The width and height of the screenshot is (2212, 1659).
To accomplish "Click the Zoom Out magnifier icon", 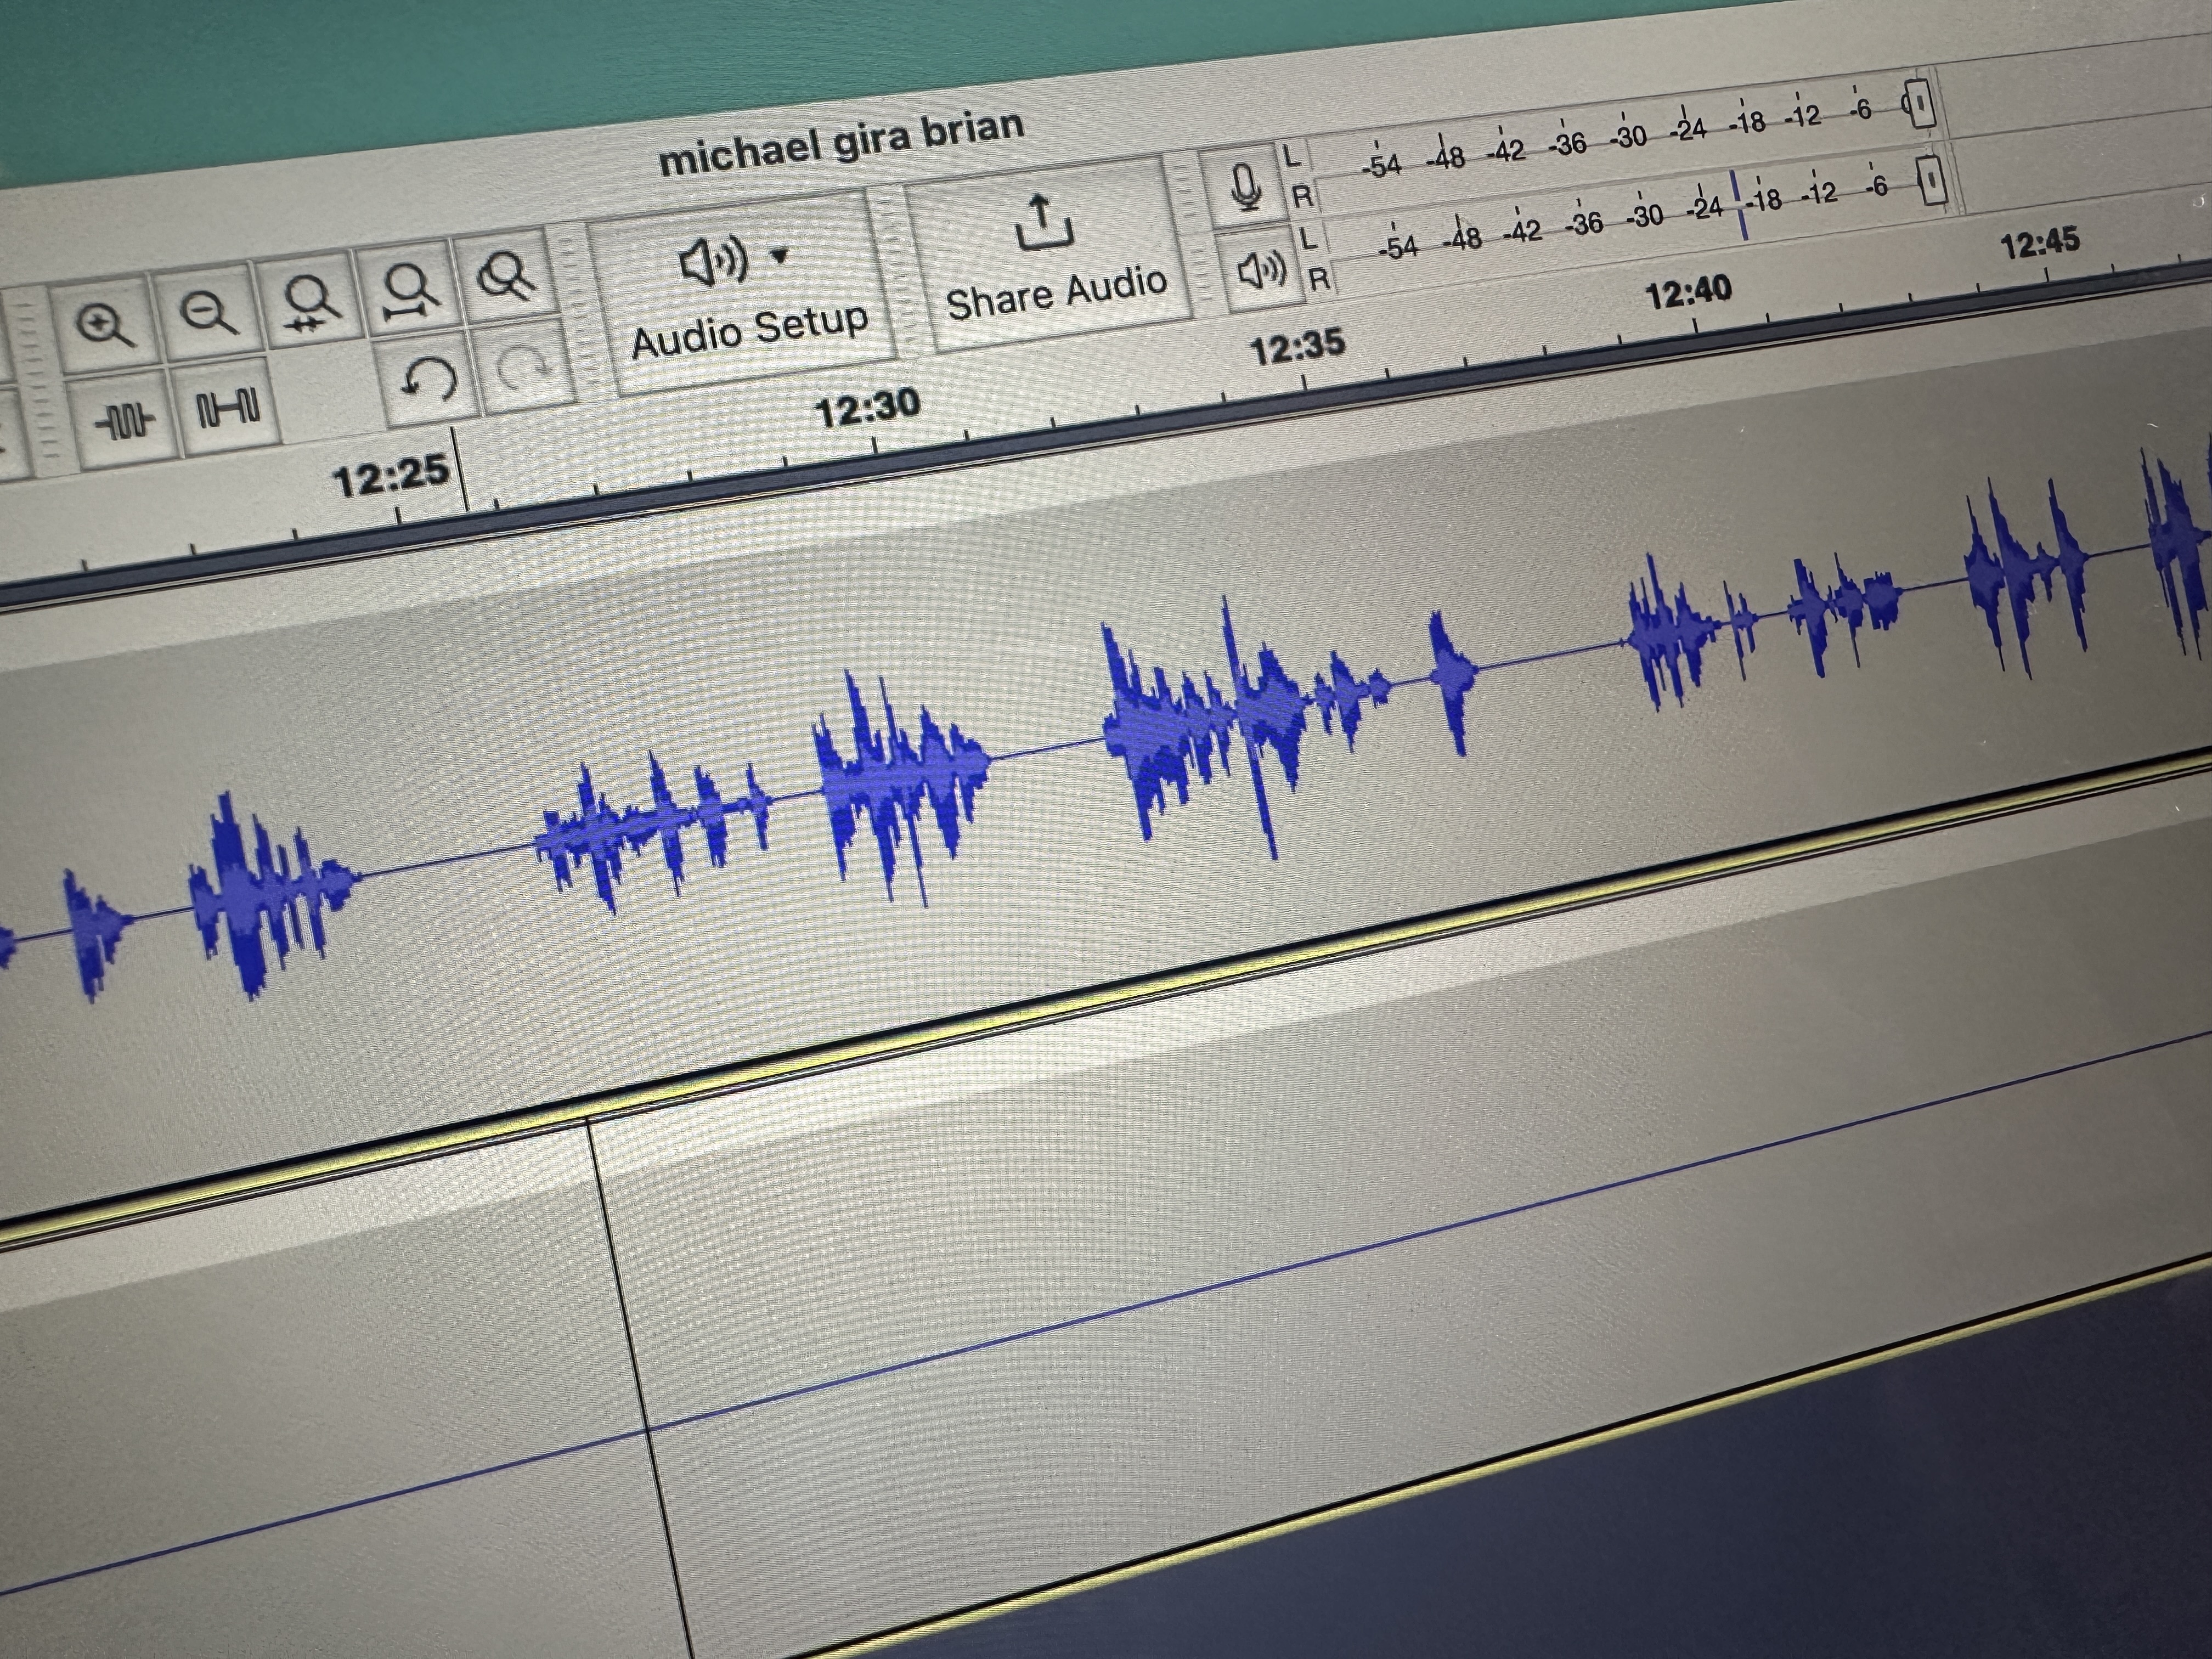I will pyautogui.click(x=209, y=311).
